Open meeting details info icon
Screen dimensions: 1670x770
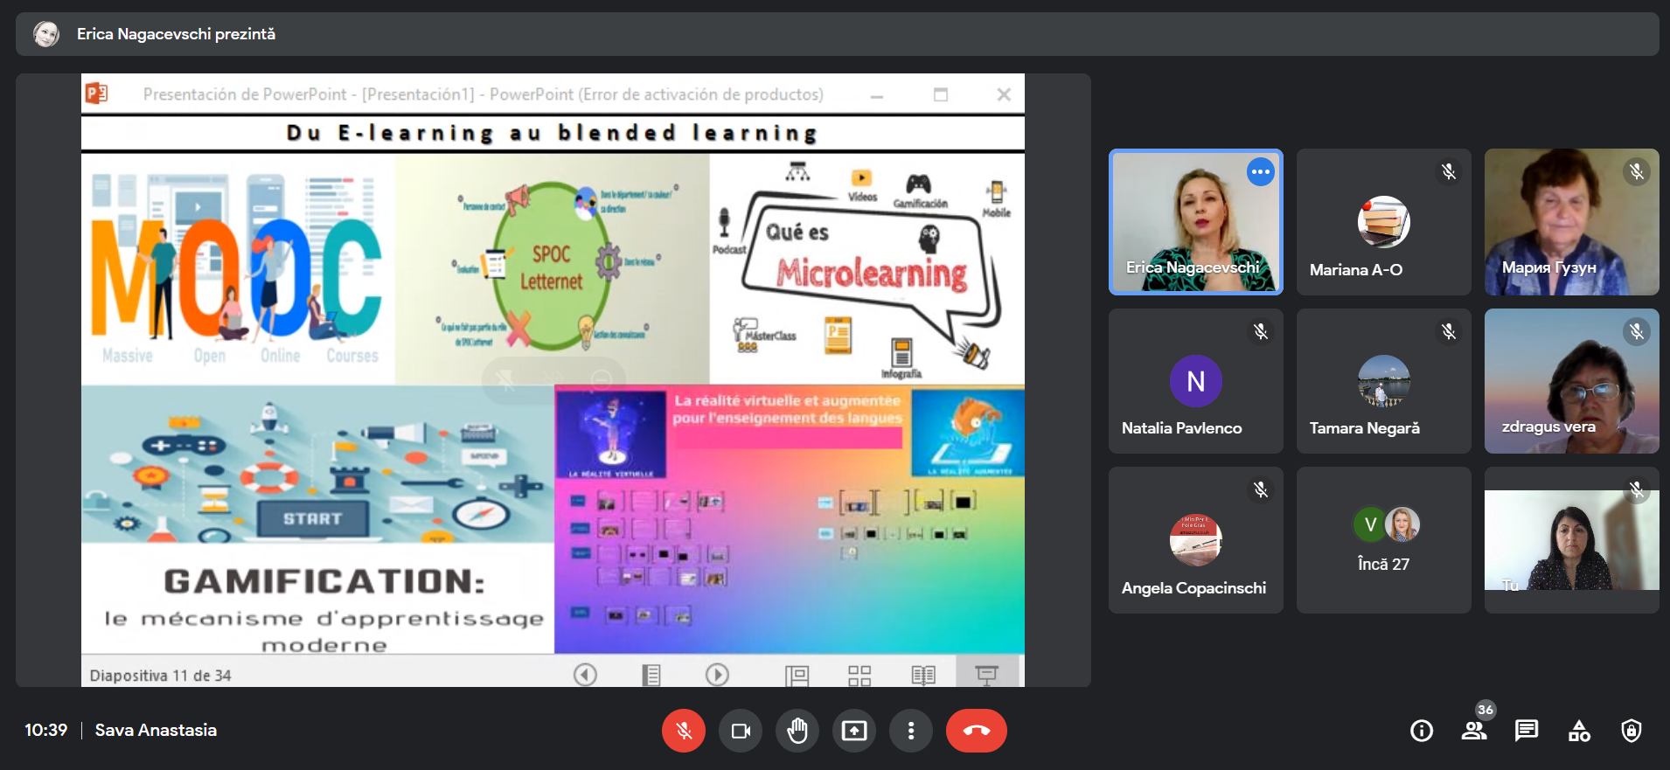click(1422, 731)
